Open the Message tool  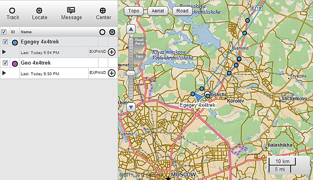[71, 11]
